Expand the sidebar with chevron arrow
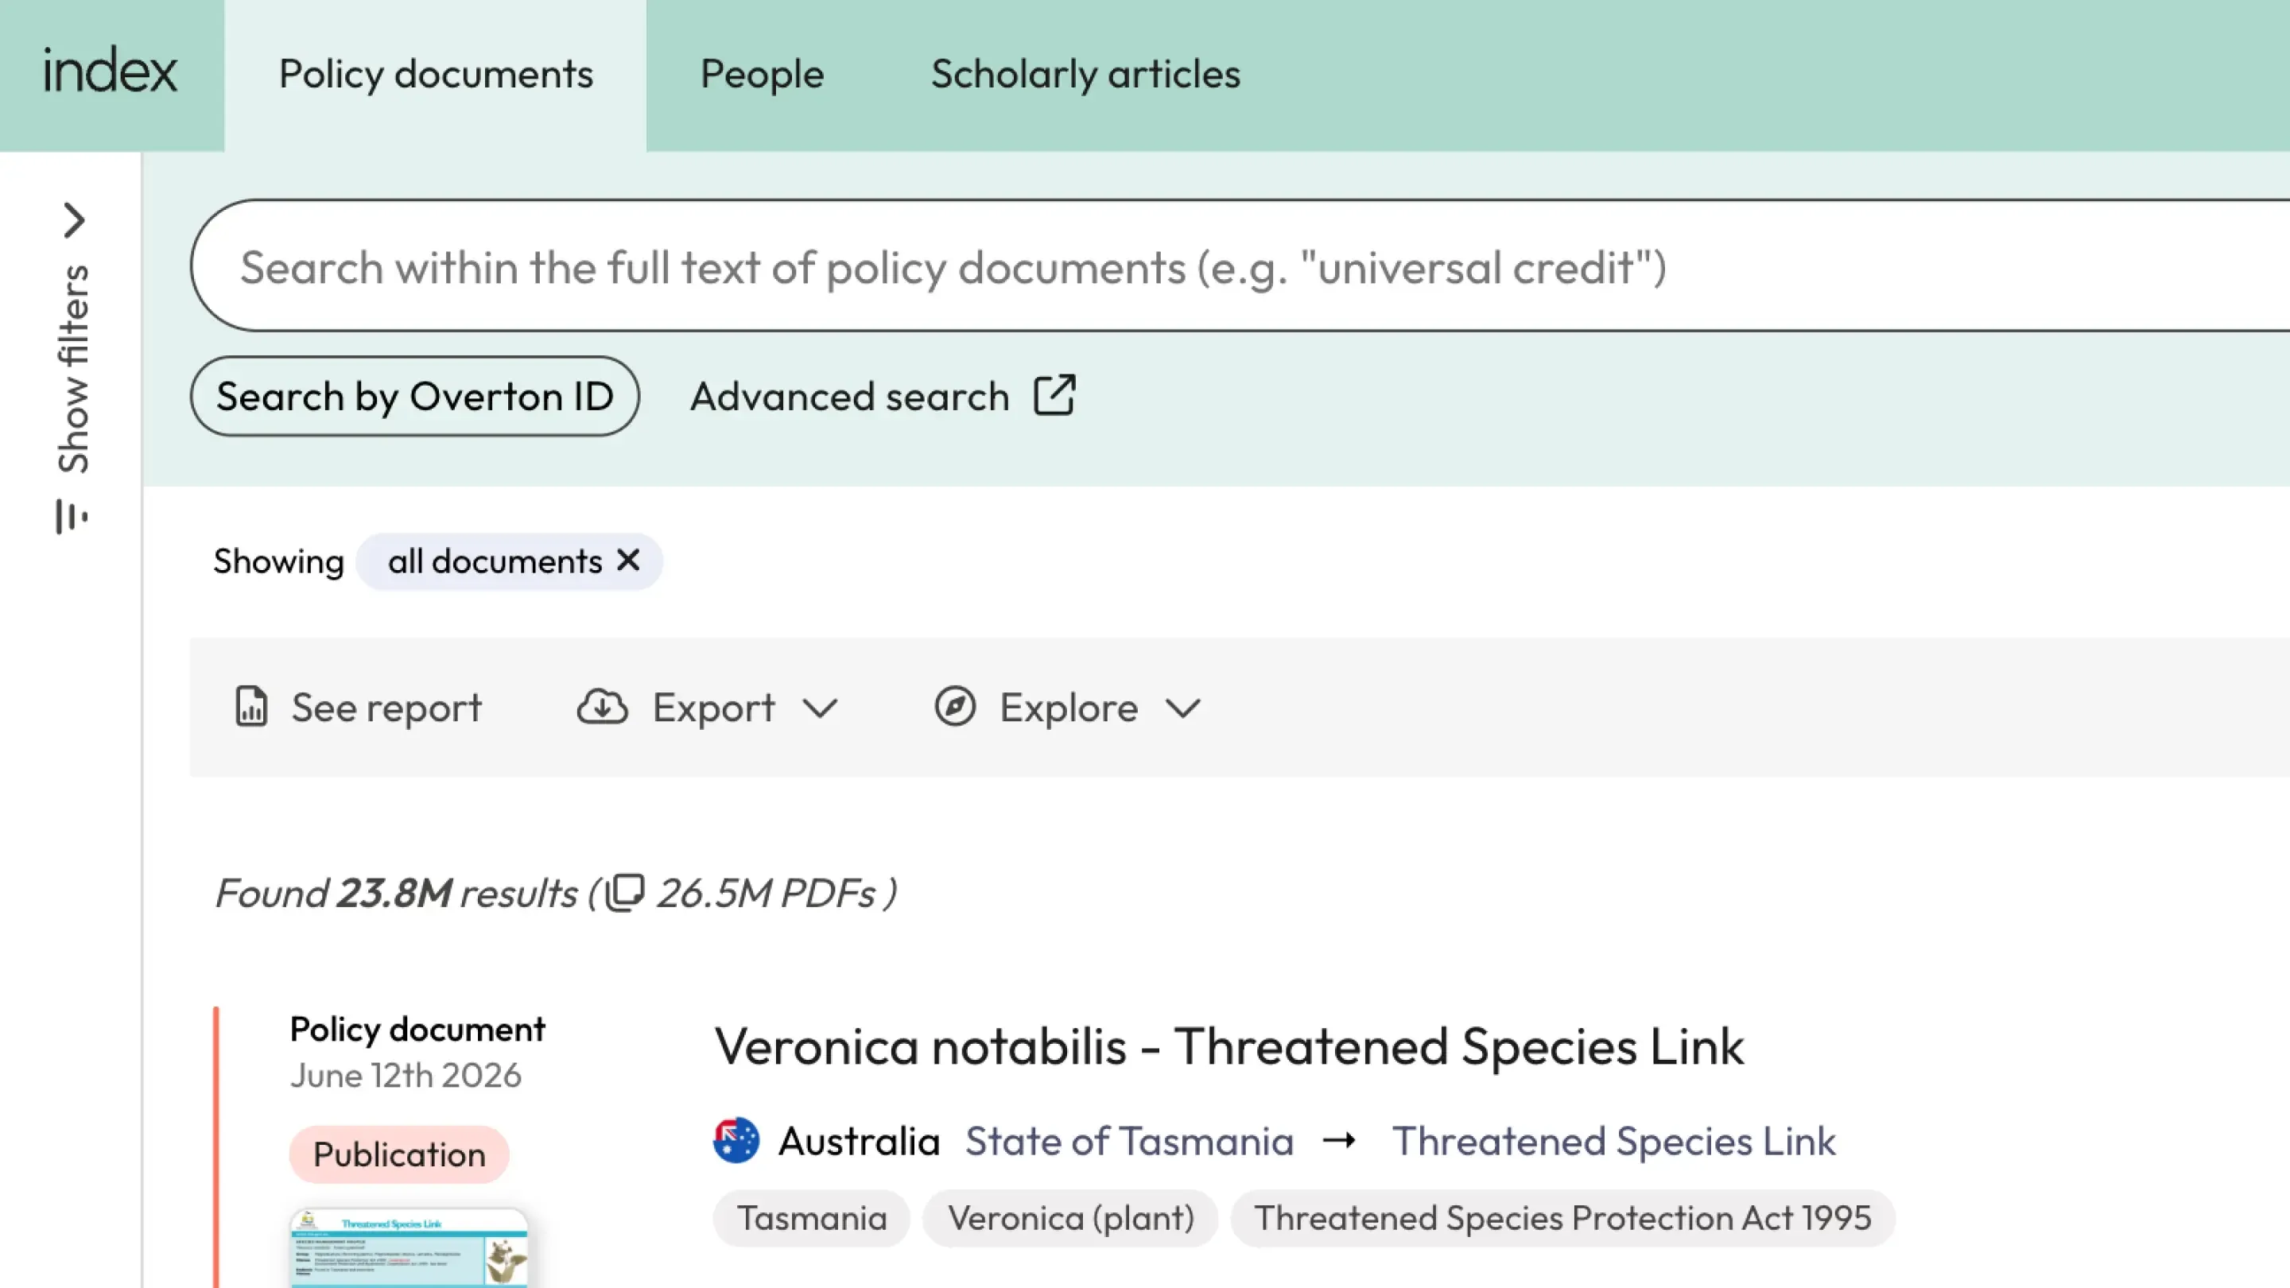Viewport: 2290px width, 1288px height. click(x=74, y=220)
